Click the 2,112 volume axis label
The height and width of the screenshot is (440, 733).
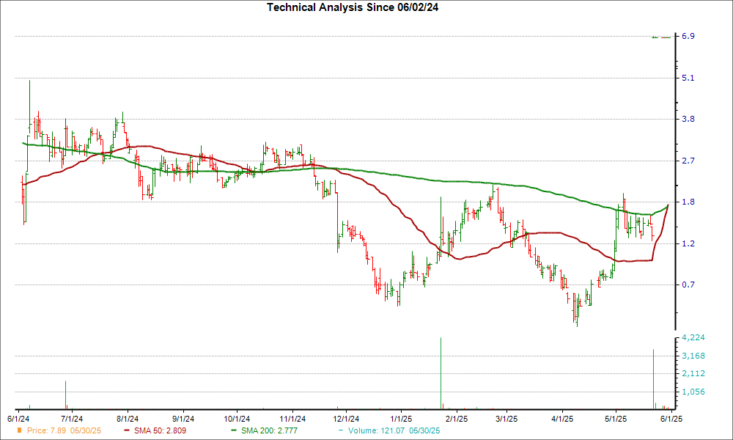[693, 373]
